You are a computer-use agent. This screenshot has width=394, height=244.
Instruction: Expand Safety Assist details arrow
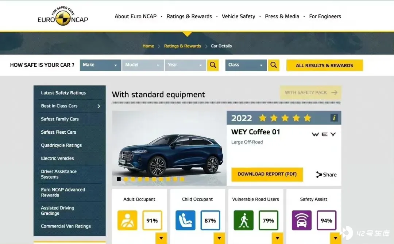tap(336, 238)
